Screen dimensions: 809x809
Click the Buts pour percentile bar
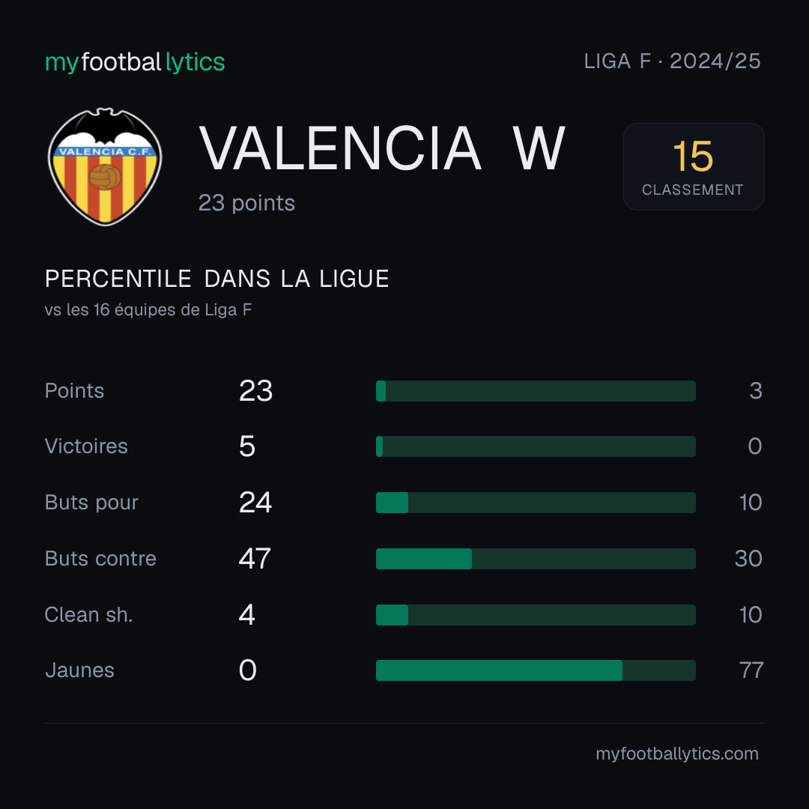click(536, 503)
